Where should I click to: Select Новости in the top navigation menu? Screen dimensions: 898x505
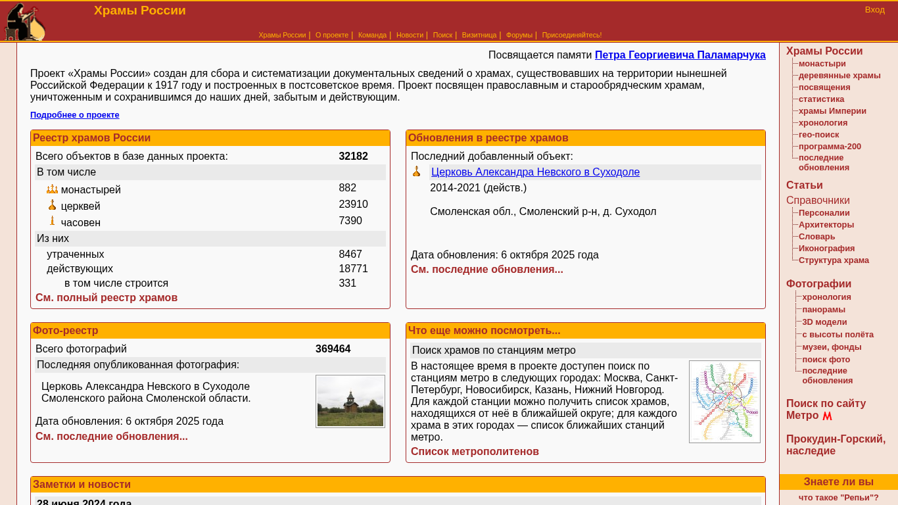click(410, 35)
